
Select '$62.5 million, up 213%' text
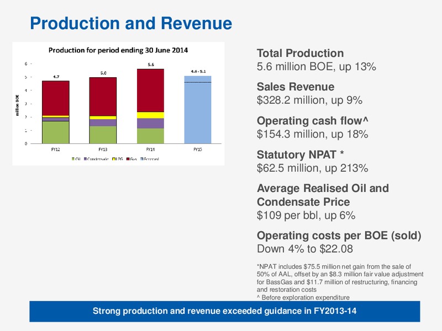pyautogui.click(x=312, y=168)
